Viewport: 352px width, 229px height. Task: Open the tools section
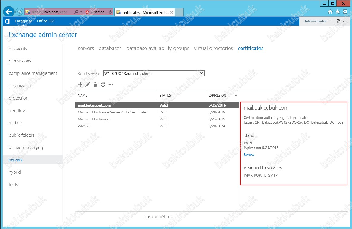coord(13,185)
